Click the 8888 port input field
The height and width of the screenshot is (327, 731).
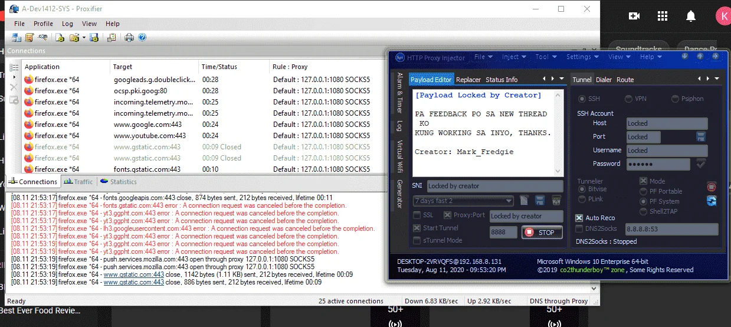pos(503,233)
